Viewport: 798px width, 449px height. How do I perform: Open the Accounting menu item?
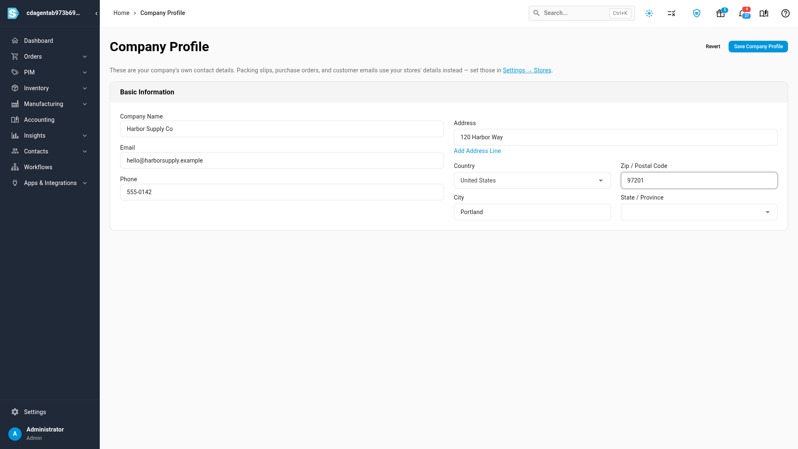click(50, 120)
